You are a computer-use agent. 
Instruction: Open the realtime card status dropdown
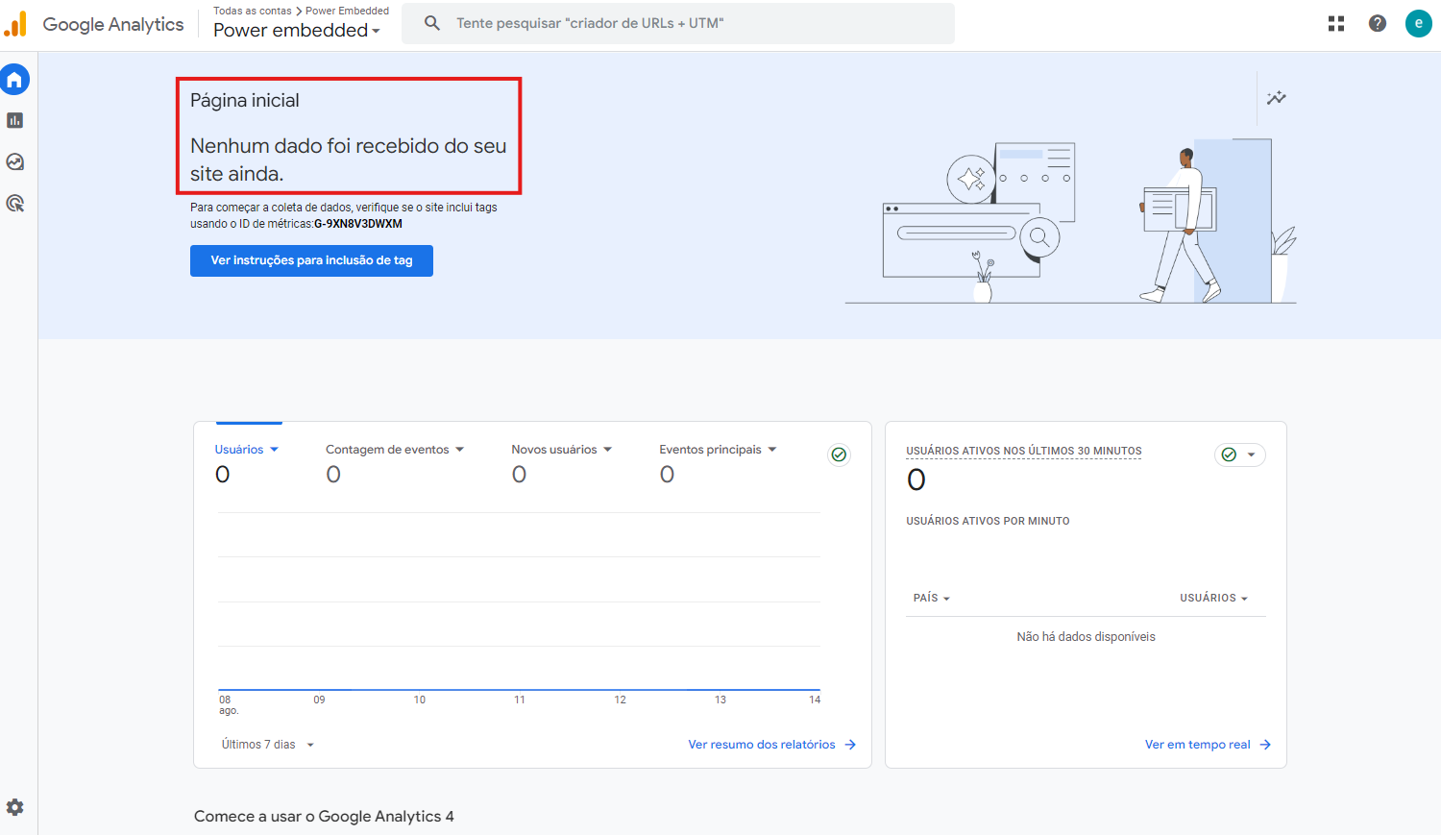[x=1239, y=454]
